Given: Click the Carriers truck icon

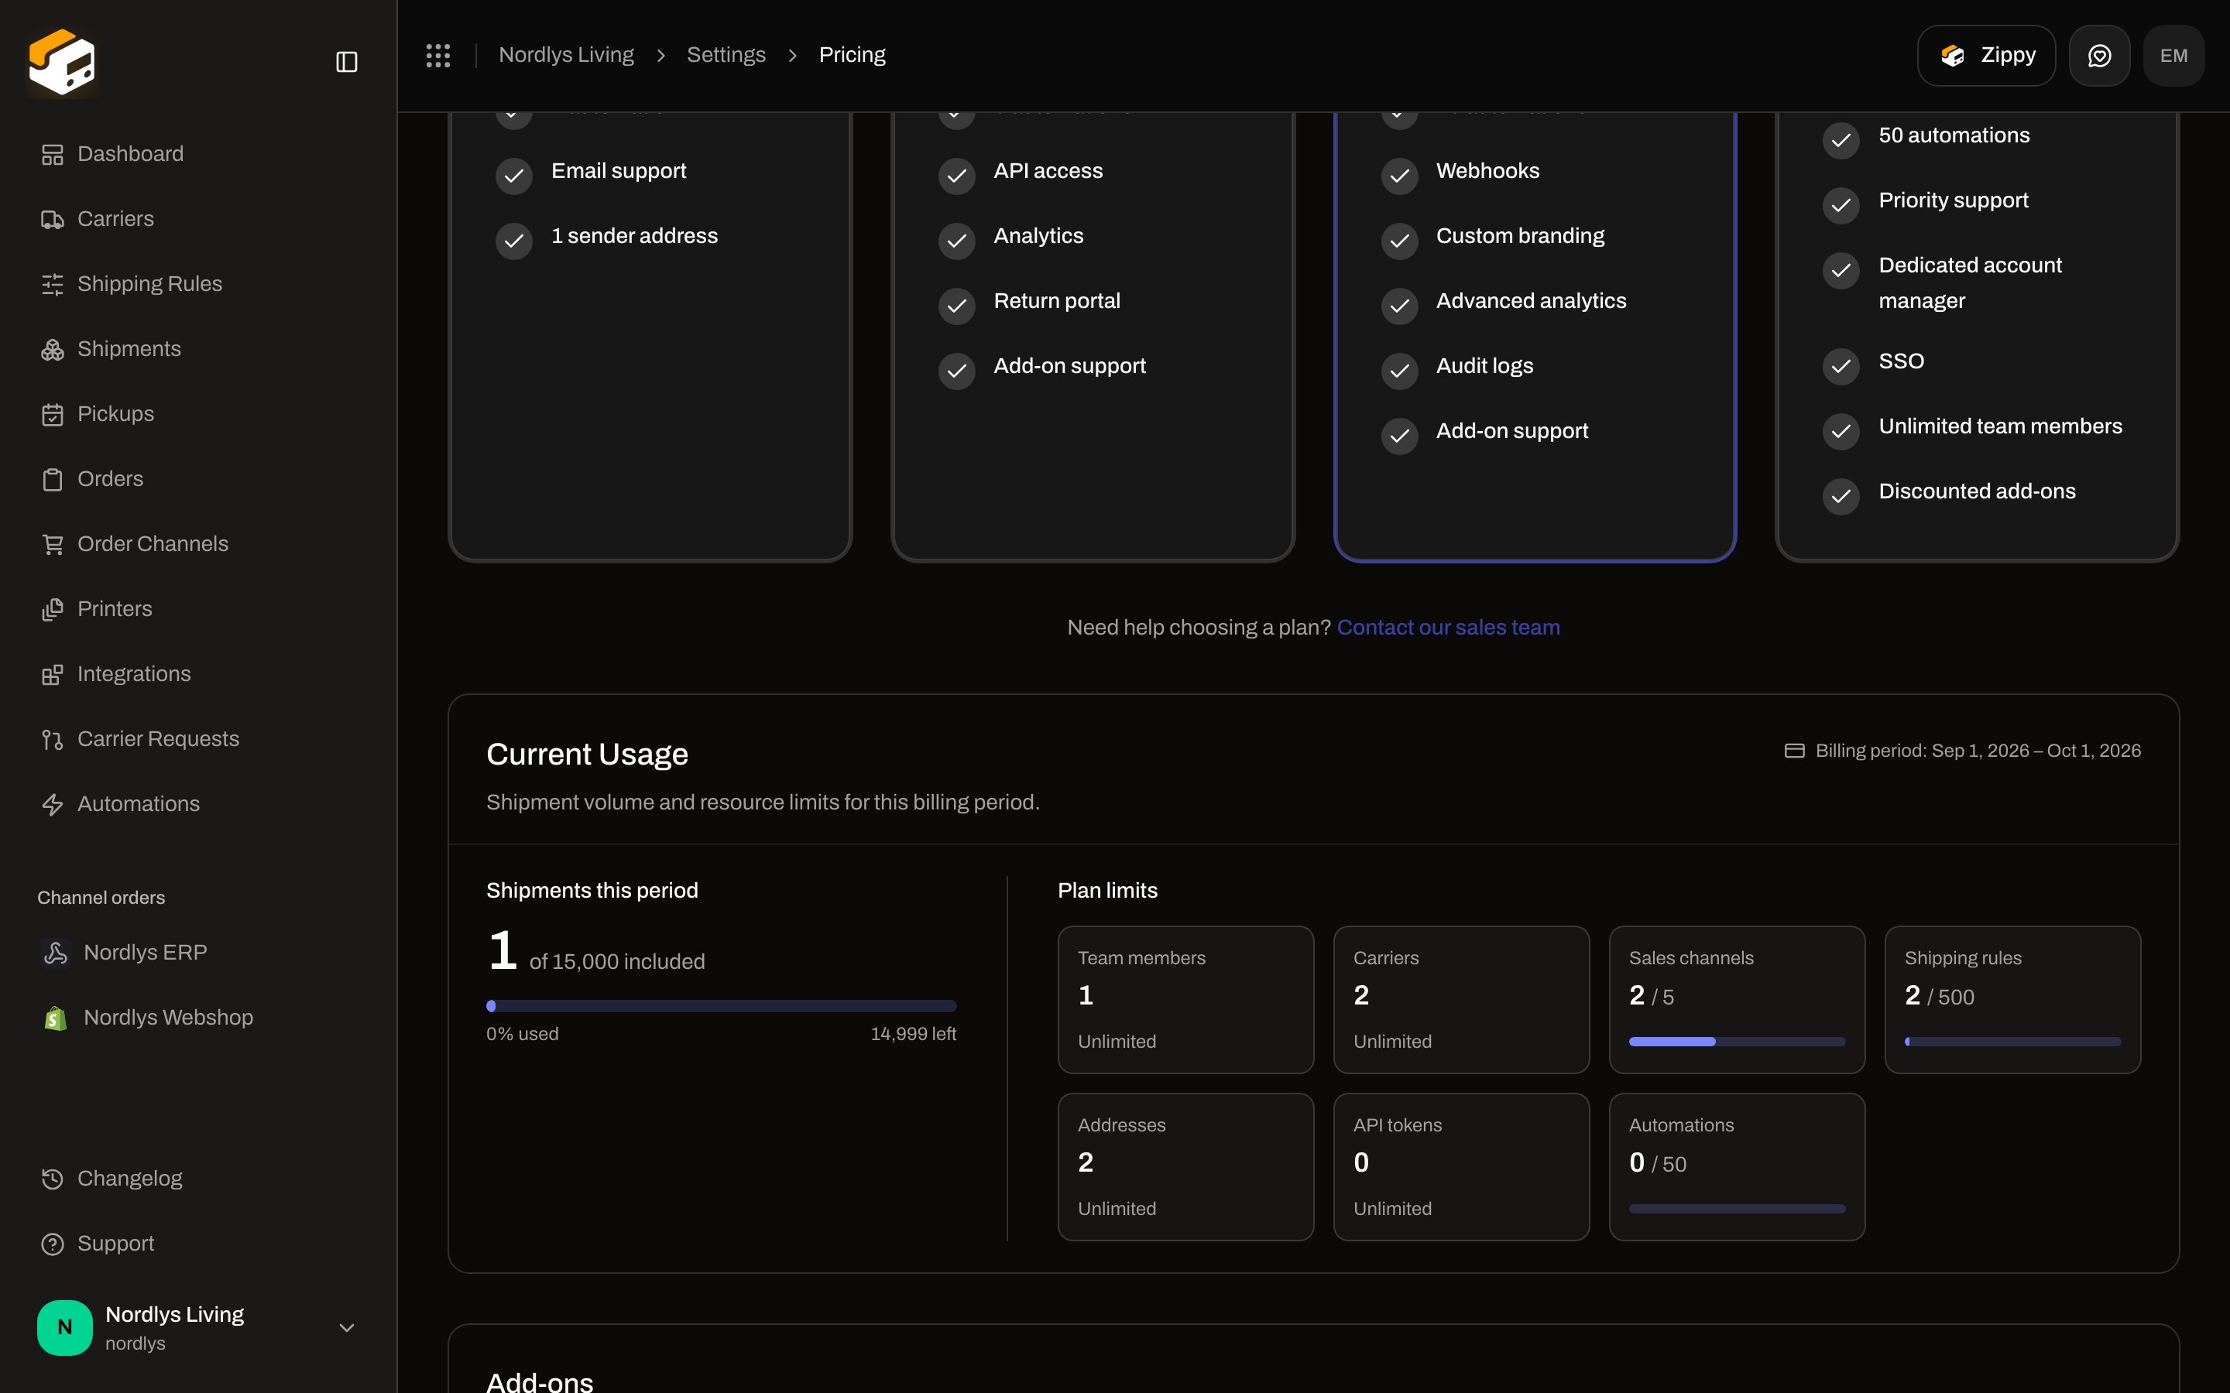Looking at the screenshot, I should (x=53, y=219).
